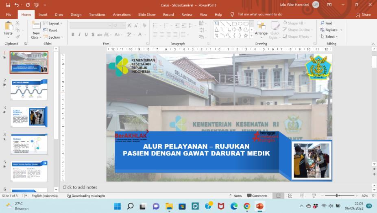
Task: Toggle the Notes pane button
Action: coord(235,195)
